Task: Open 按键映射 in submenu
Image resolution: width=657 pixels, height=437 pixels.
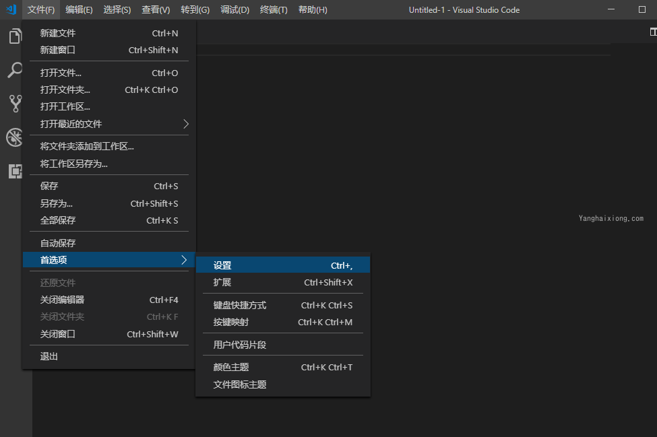Action: pos(283,322)
